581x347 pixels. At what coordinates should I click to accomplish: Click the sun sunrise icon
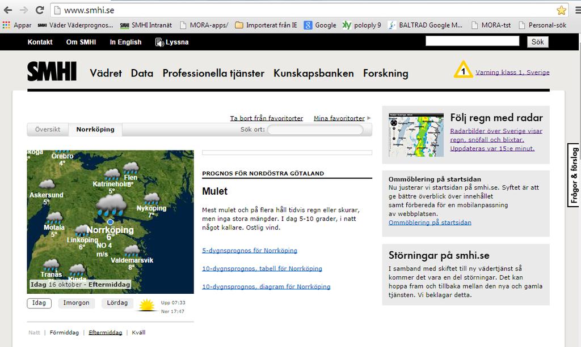(x=147, y=305)
